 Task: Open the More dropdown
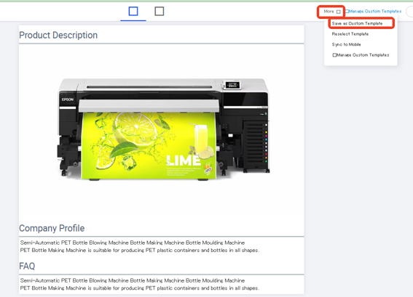[331, 12]
